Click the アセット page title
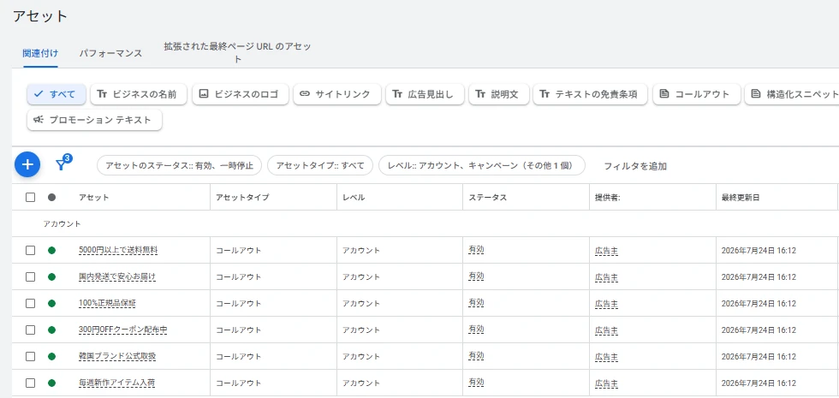 [x=40, y=16]
